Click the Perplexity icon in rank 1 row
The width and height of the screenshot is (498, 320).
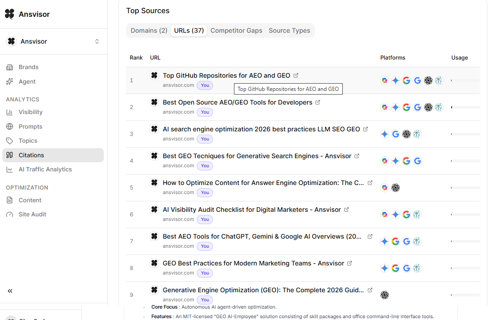click(x=439, y=80)
